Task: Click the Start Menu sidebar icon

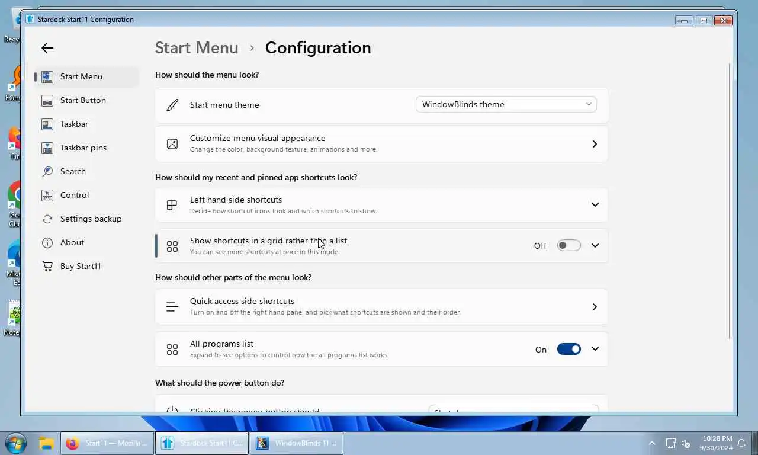Action: [x=47, y=76]
